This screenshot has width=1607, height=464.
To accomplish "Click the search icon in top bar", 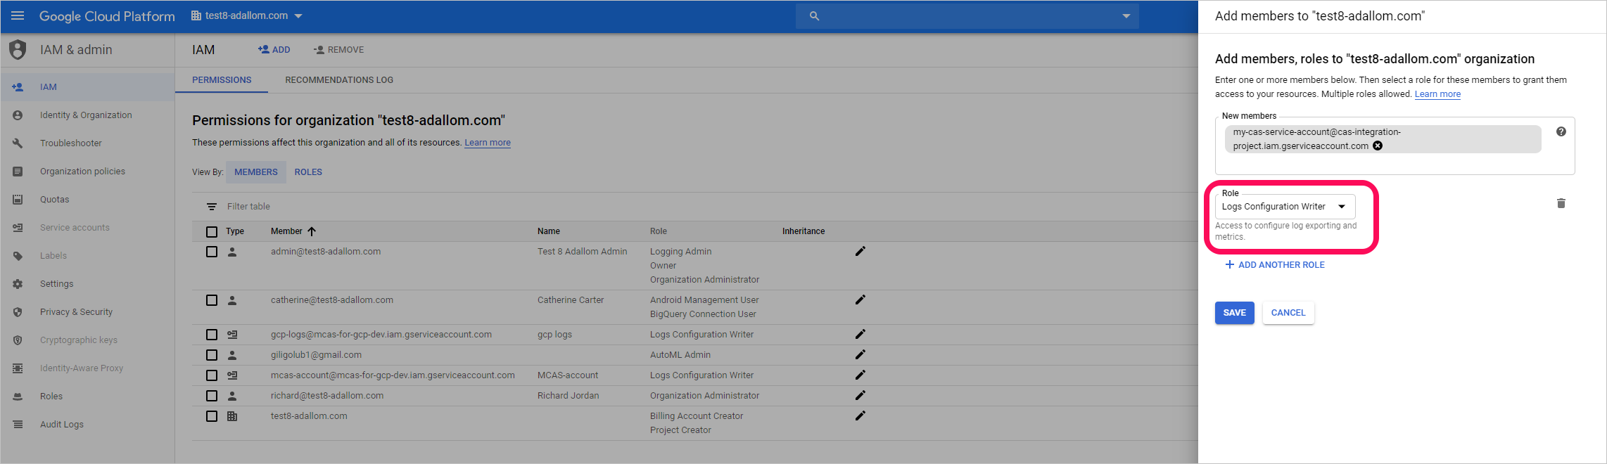I will (x=814, y=15).
